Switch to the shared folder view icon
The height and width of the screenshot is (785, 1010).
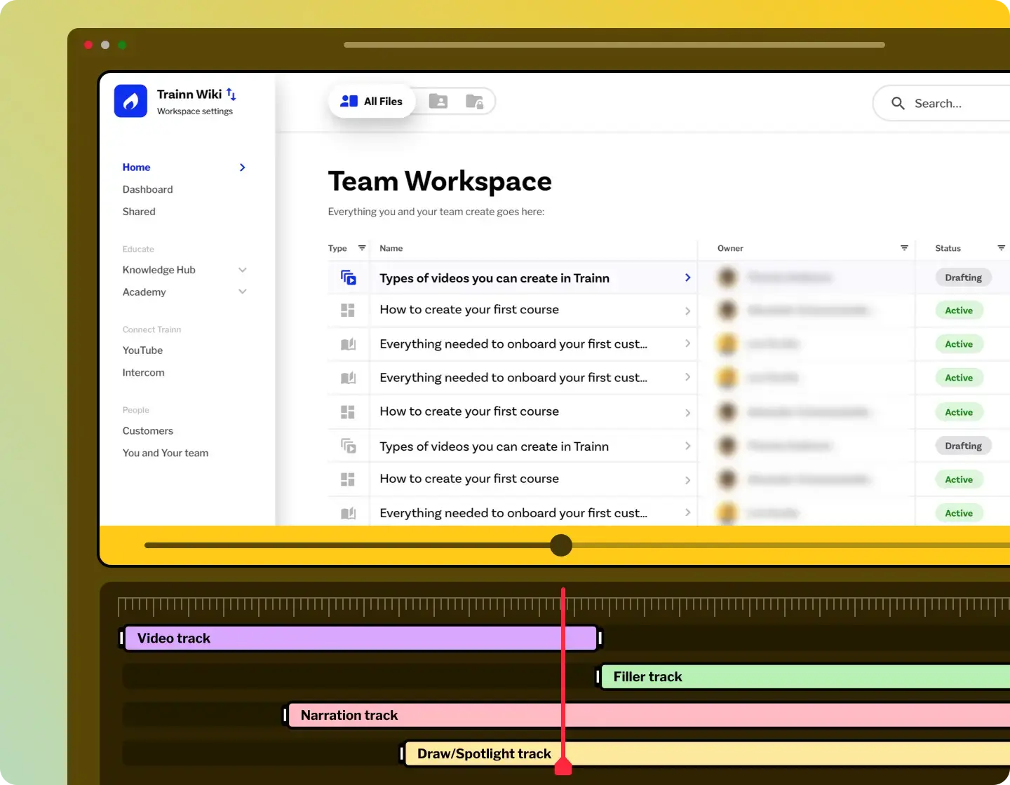point(438,101)
